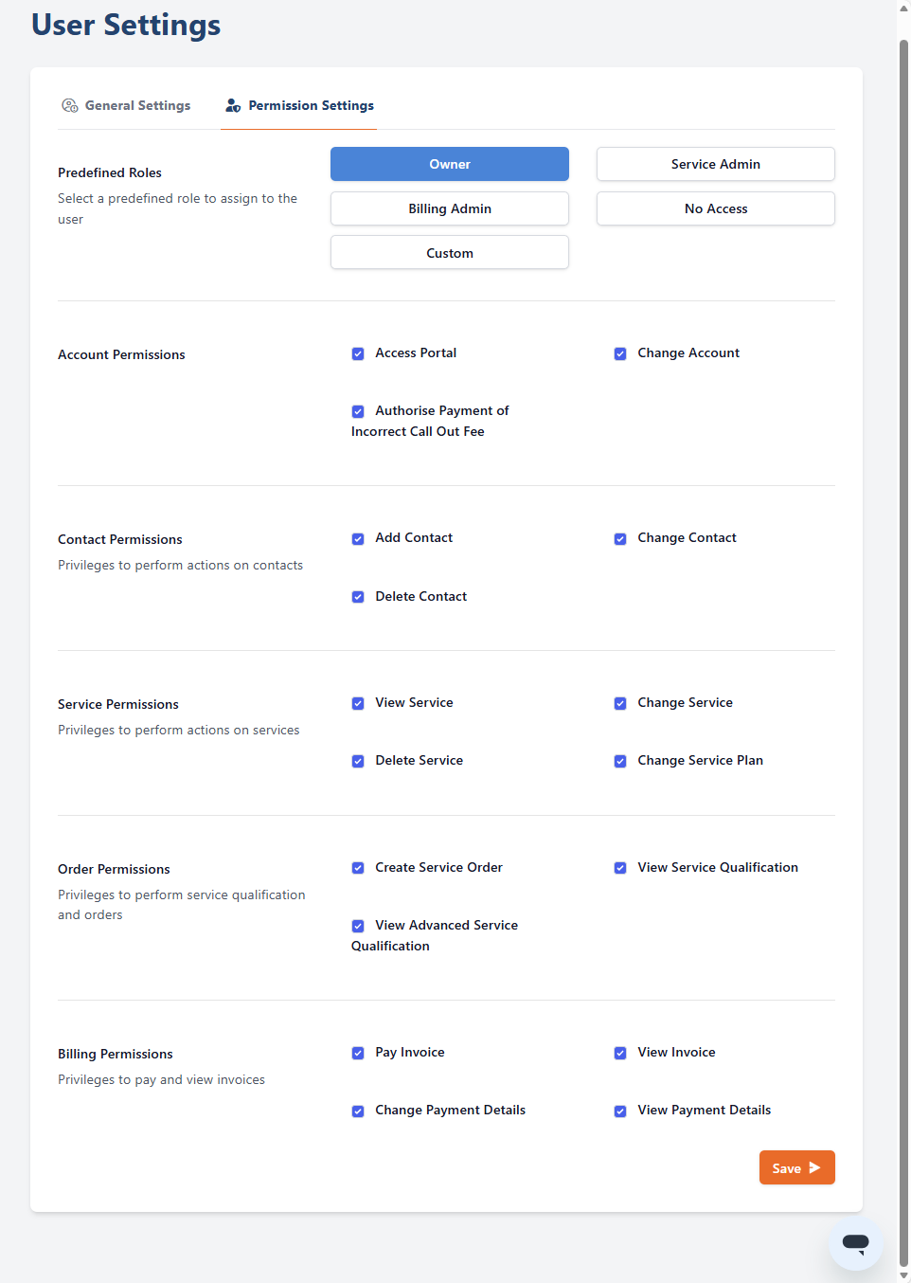Toggle Change Service Plan checkbox
This screenshot has height=1283, width=911.
[620, 761]
